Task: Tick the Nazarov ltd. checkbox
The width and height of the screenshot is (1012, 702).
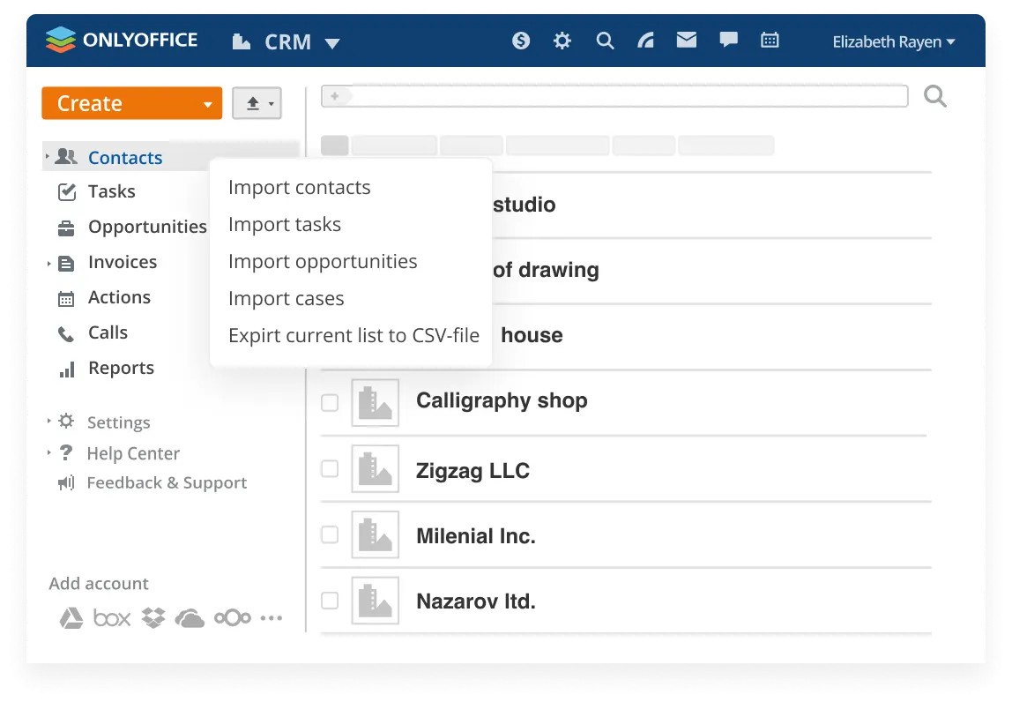Action: [x=330, y=601]
